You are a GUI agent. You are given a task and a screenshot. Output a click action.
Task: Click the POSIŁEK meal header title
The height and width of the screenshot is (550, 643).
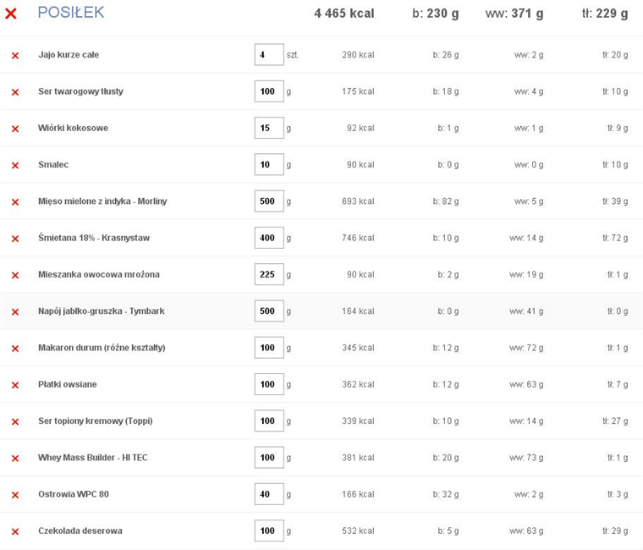pyautogui.click(x=71, y=12)
